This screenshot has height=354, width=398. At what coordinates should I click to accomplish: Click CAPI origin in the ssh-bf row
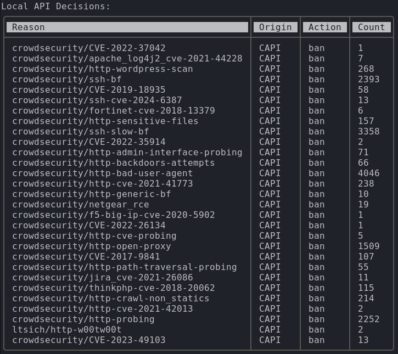tap(270, 80)
